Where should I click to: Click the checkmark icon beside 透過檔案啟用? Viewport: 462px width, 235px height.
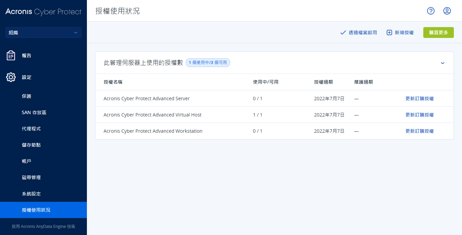coord(343,33)
